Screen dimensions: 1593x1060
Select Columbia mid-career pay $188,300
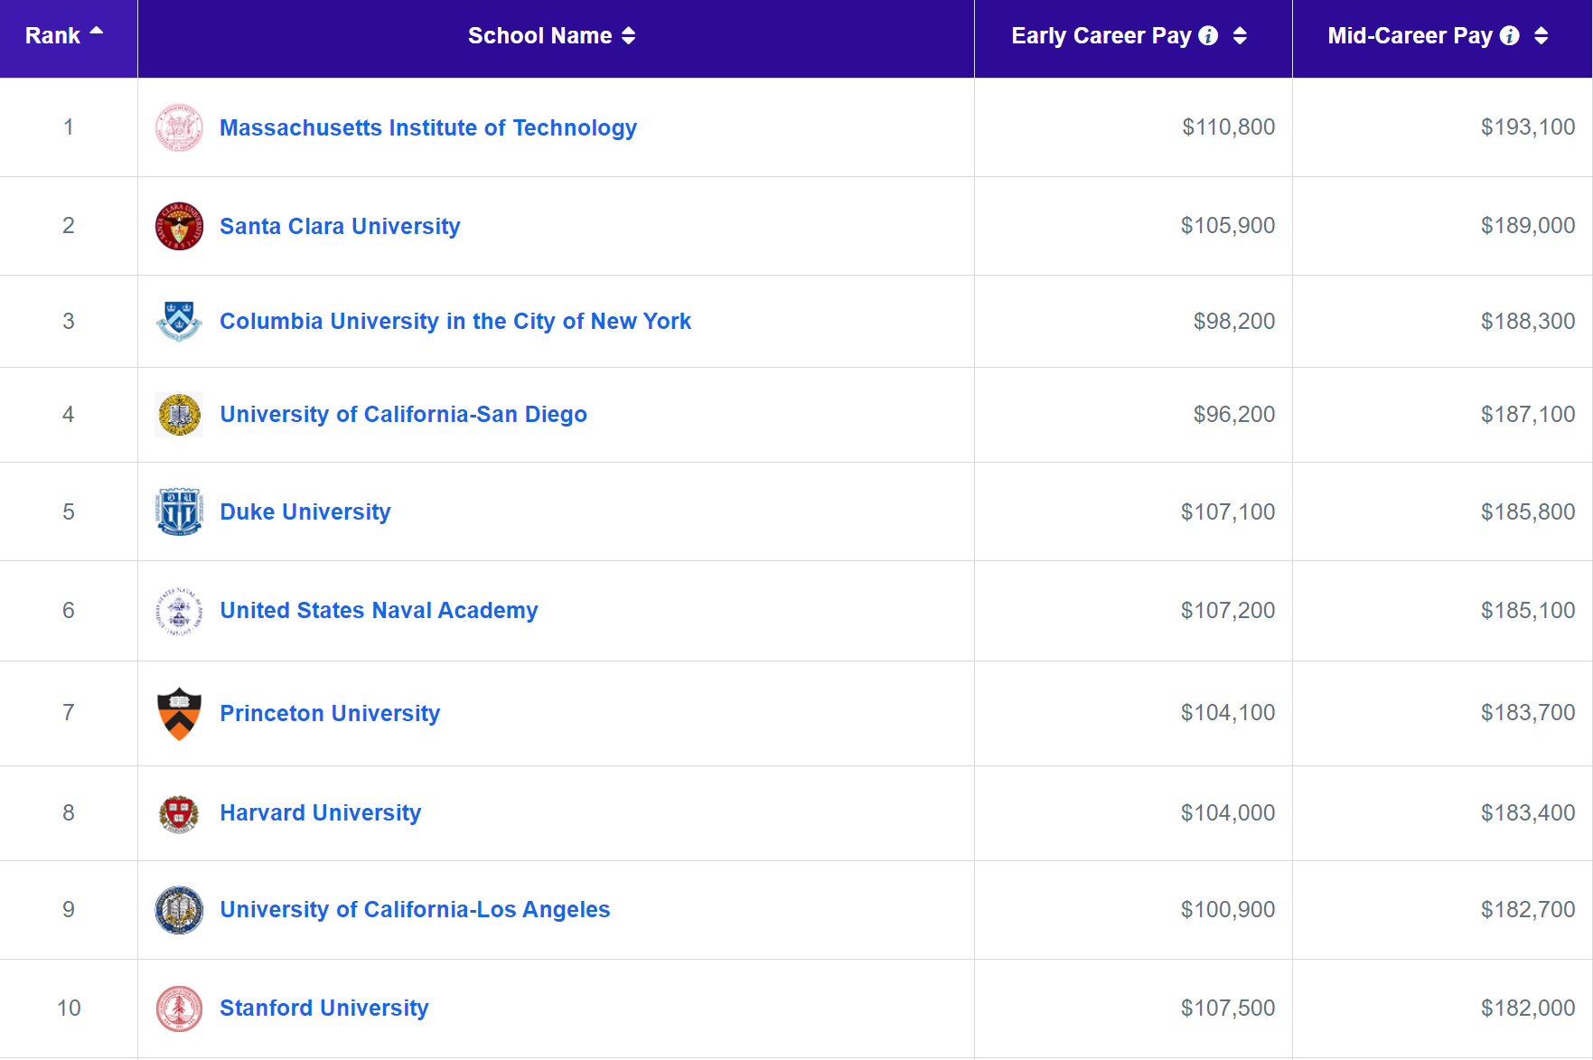pos(1528,321)
